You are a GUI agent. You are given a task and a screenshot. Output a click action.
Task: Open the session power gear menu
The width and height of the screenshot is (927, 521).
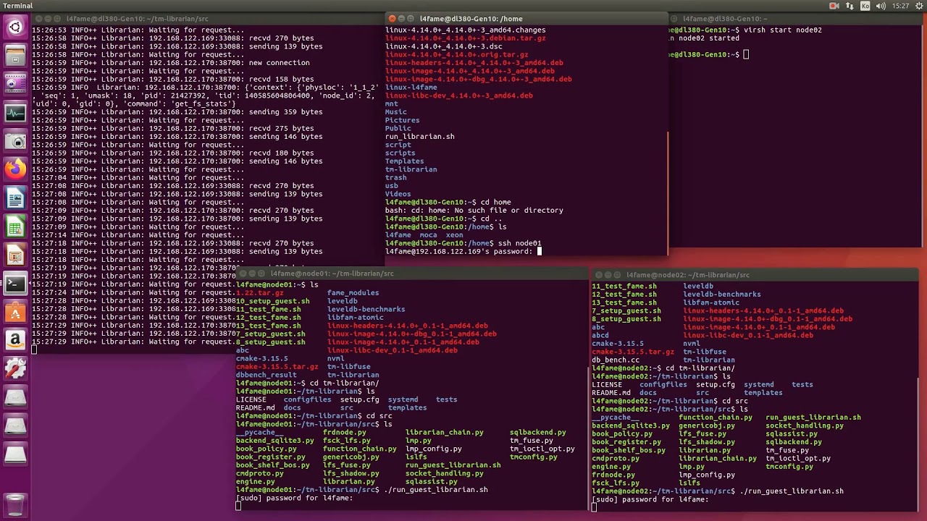[918, 6]
